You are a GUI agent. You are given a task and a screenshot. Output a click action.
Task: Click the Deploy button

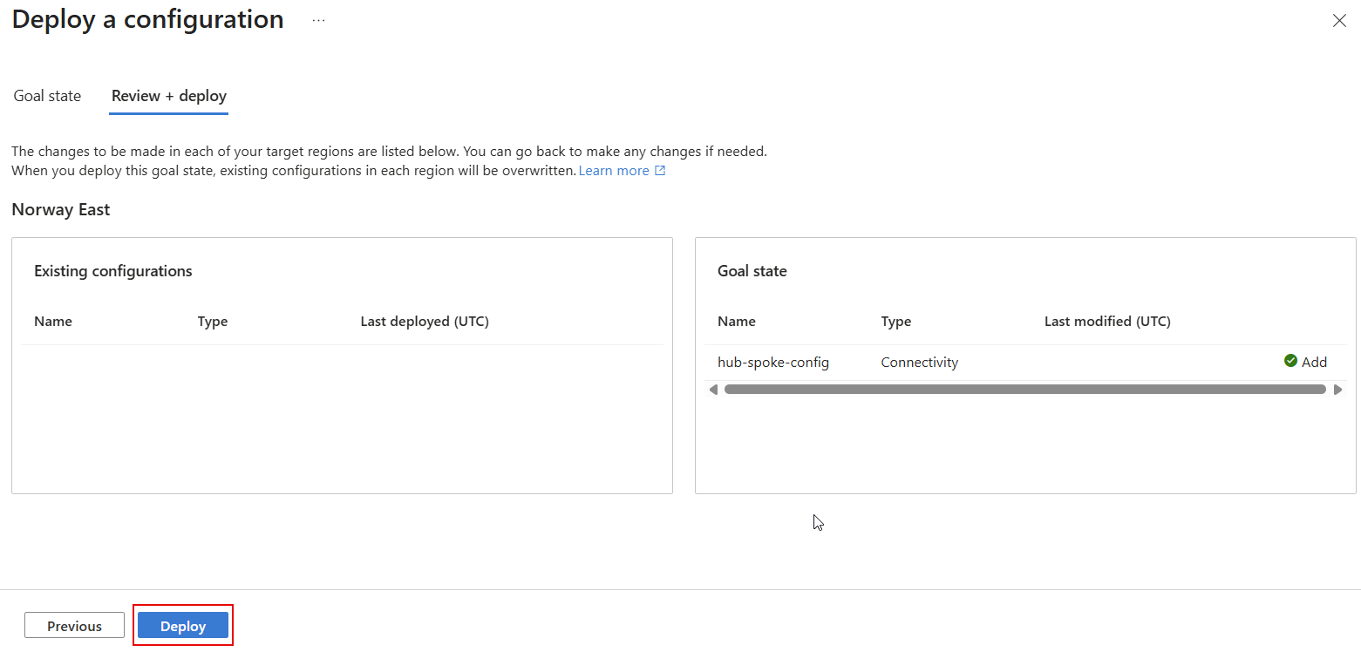click(182, 625)
